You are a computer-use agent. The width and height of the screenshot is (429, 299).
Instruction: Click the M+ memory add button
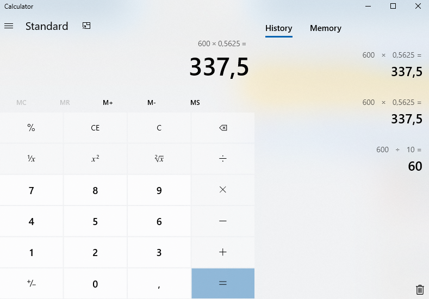(x=108, y=103)
